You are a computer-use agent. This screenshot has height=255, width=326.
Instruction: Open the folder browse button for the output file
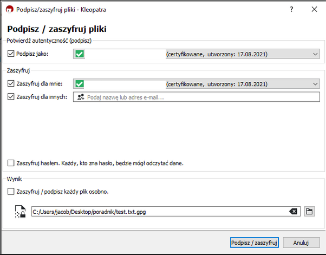click(309, 212)
